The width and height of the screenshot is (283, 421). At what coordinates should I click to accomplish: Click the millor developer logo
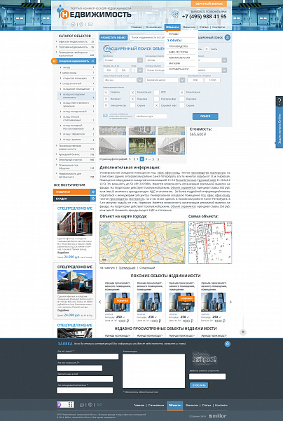click(217, 416)
